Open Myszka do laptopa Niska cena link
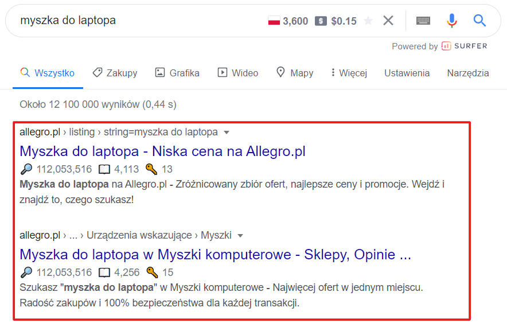This screenshot has width=507, height=327. pyautogui.click(x=163, y=151)
